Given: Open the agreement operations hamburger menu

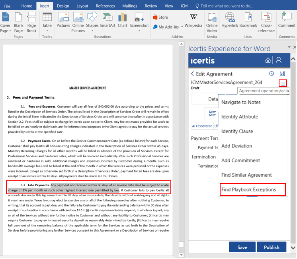Looking at the screenshot, I should pyautogui.click(x=283, y=83).
